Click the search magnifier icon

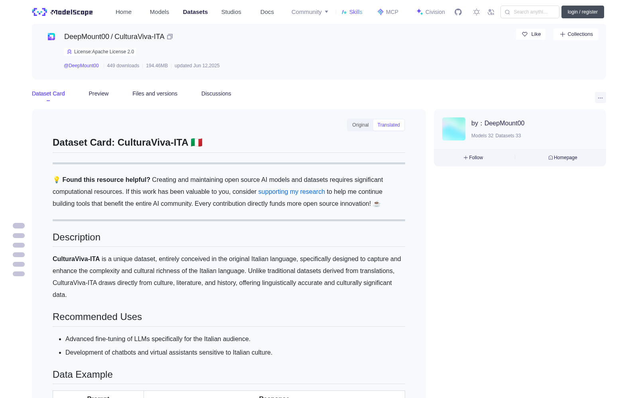[508, 12]
